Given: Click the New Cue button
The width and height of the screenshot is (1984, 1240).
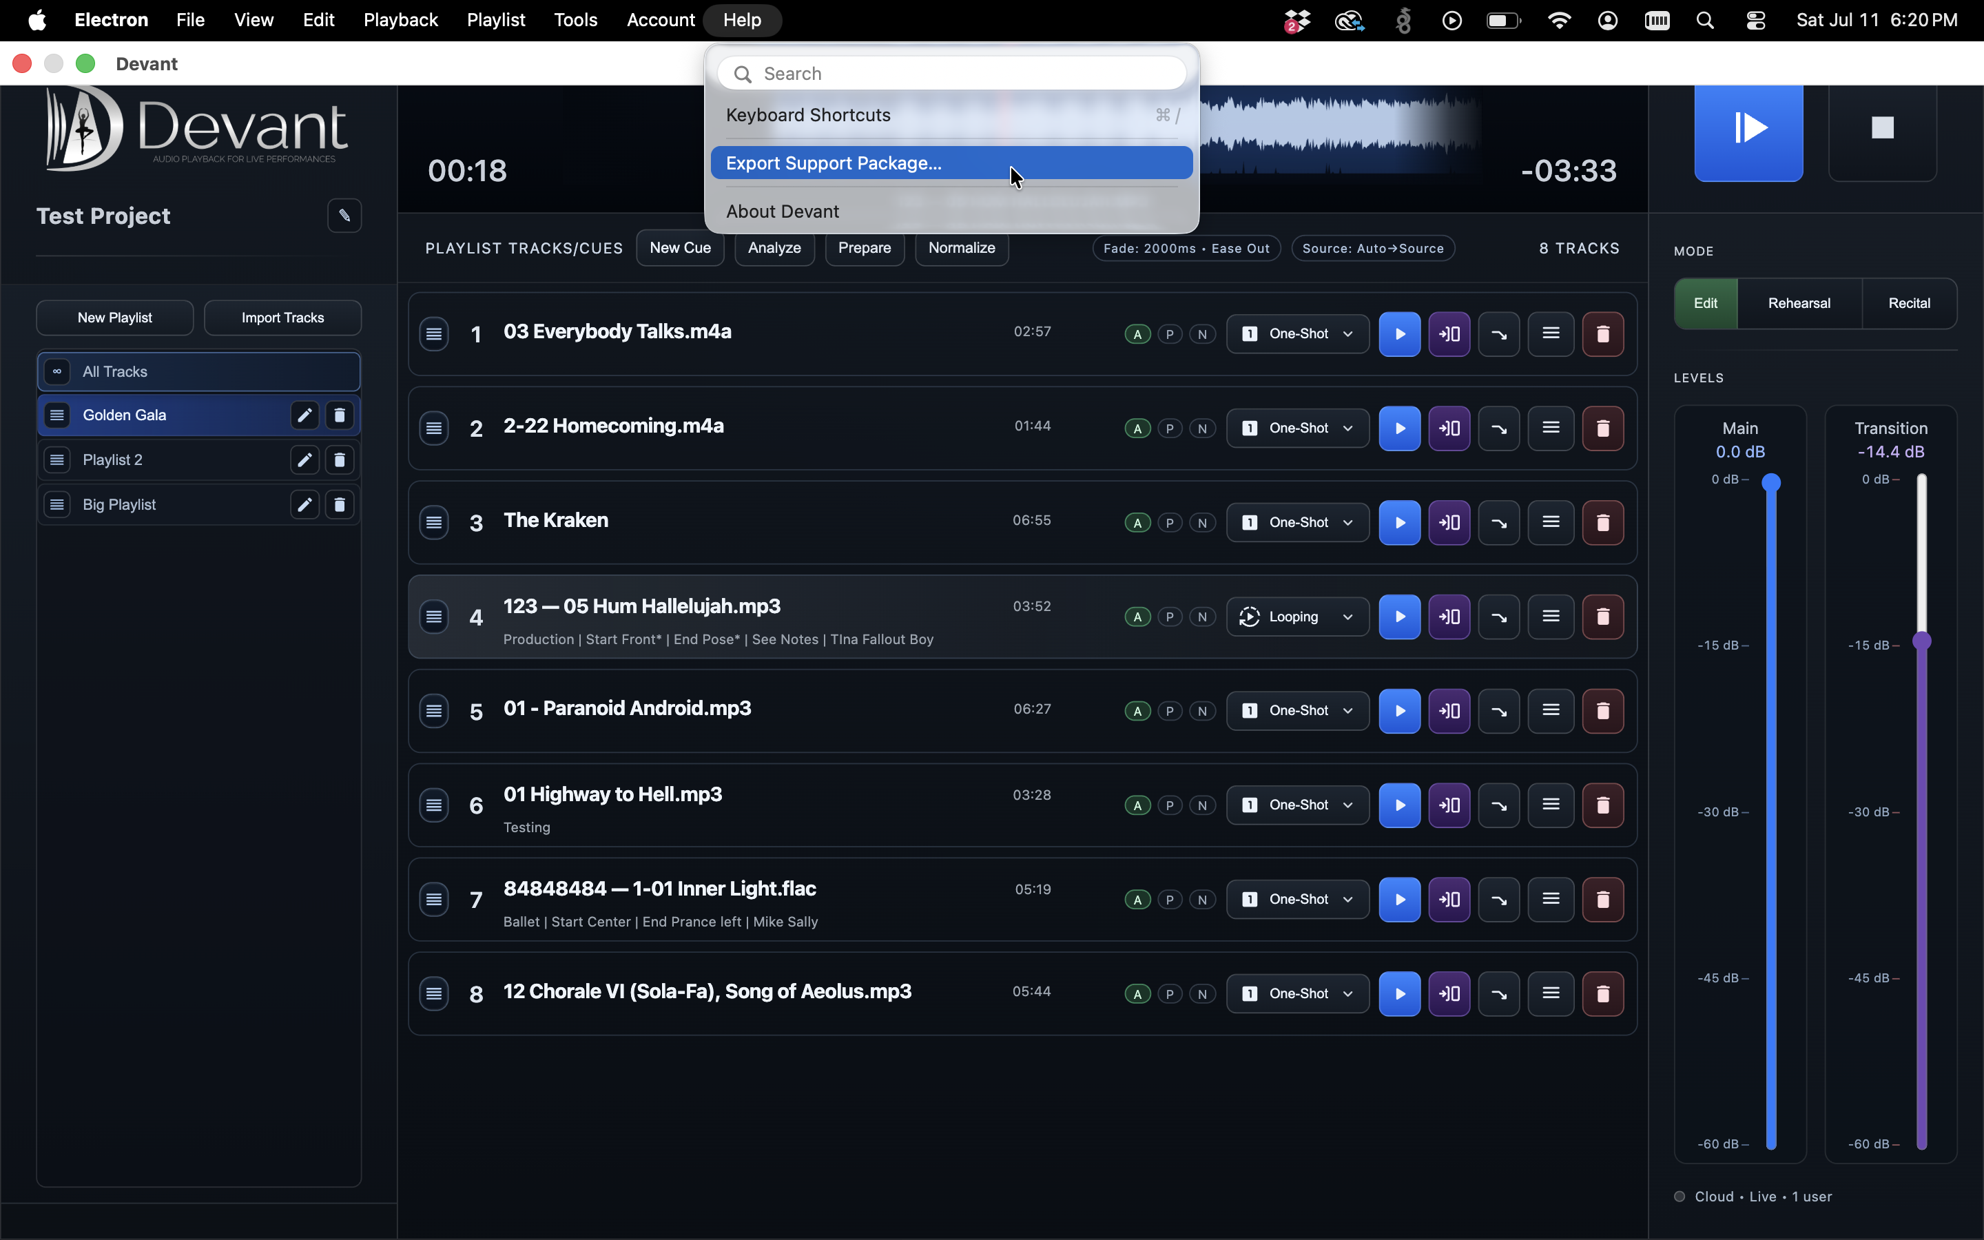Looking at the screenshot, I should coord(680,248).
